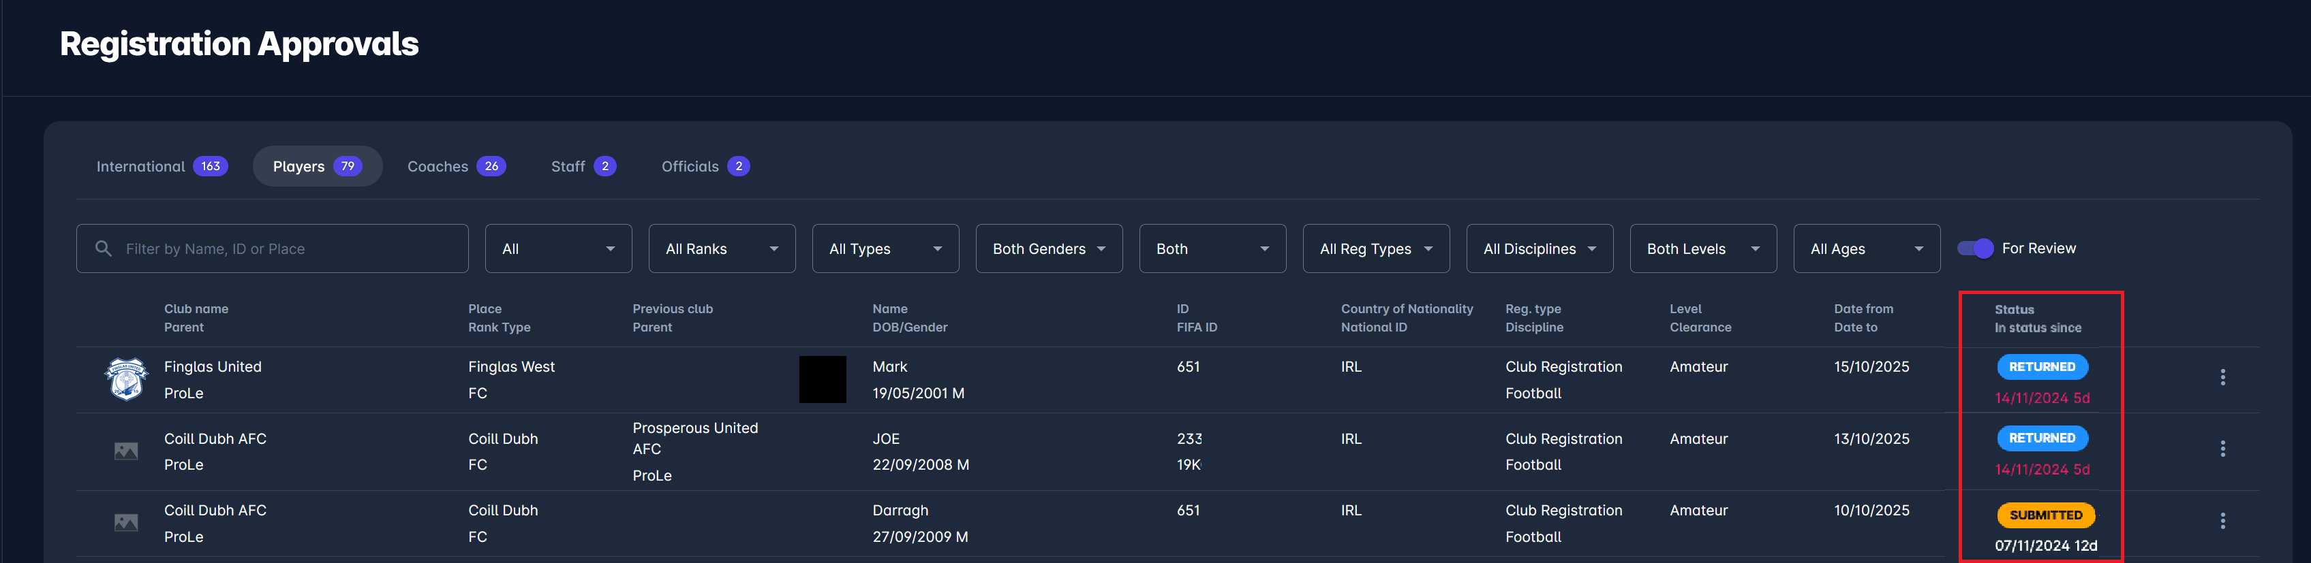Focus the Filter by Name search field
This screenshot has width=2311, height=563.
pos(287,248)
